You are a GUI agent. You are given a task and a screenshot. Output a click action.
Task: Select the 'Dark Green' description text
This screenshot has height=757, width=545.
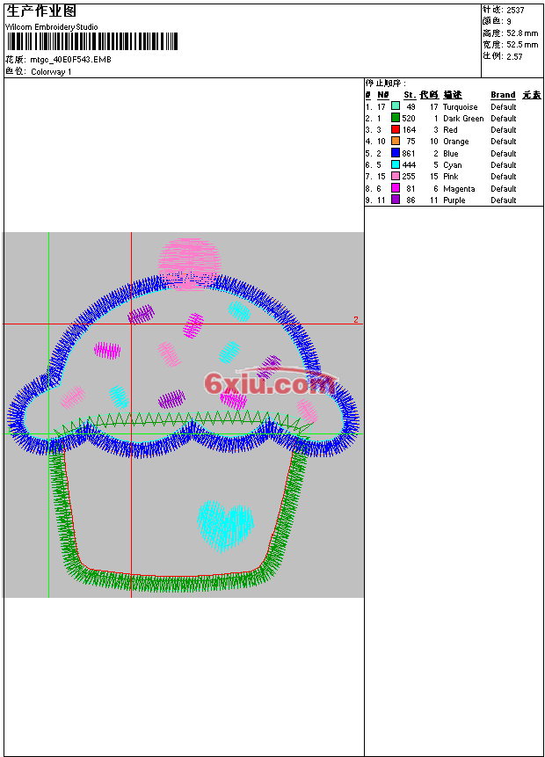463,119
